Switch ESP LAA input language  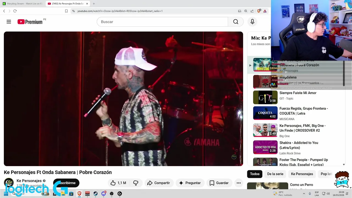click(x=317, y=194)
